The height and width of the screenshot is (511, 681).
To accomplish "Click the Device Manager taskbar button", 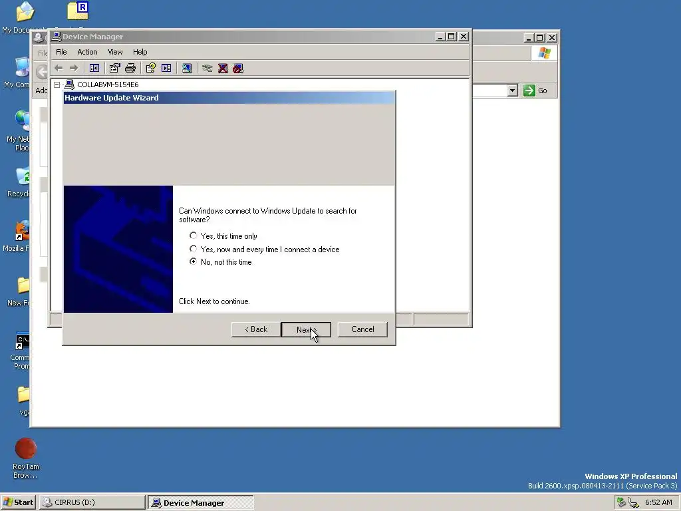I will pyautogui.click(x=201, y=503).
